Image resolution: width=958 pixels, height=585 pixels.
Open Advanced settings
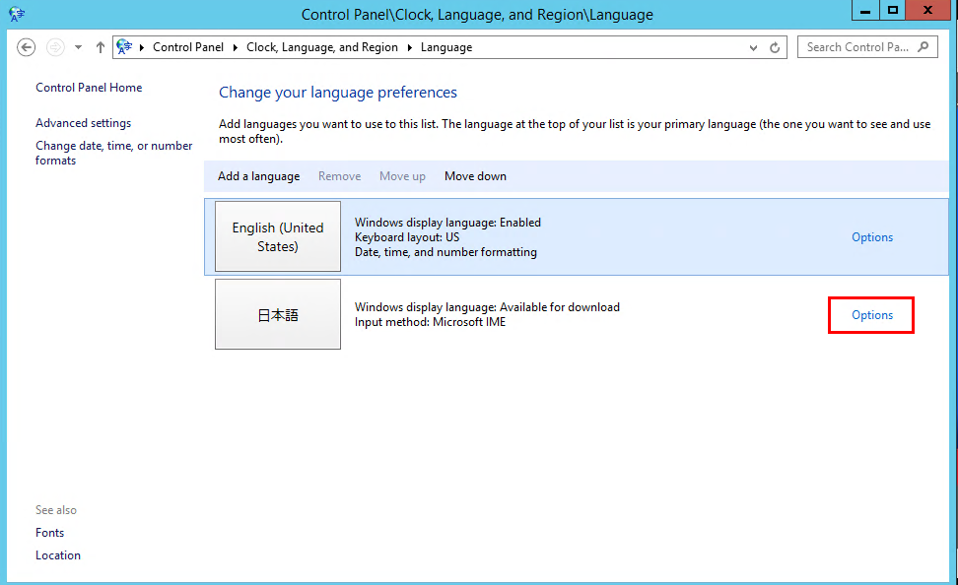(x=83, y=122)
